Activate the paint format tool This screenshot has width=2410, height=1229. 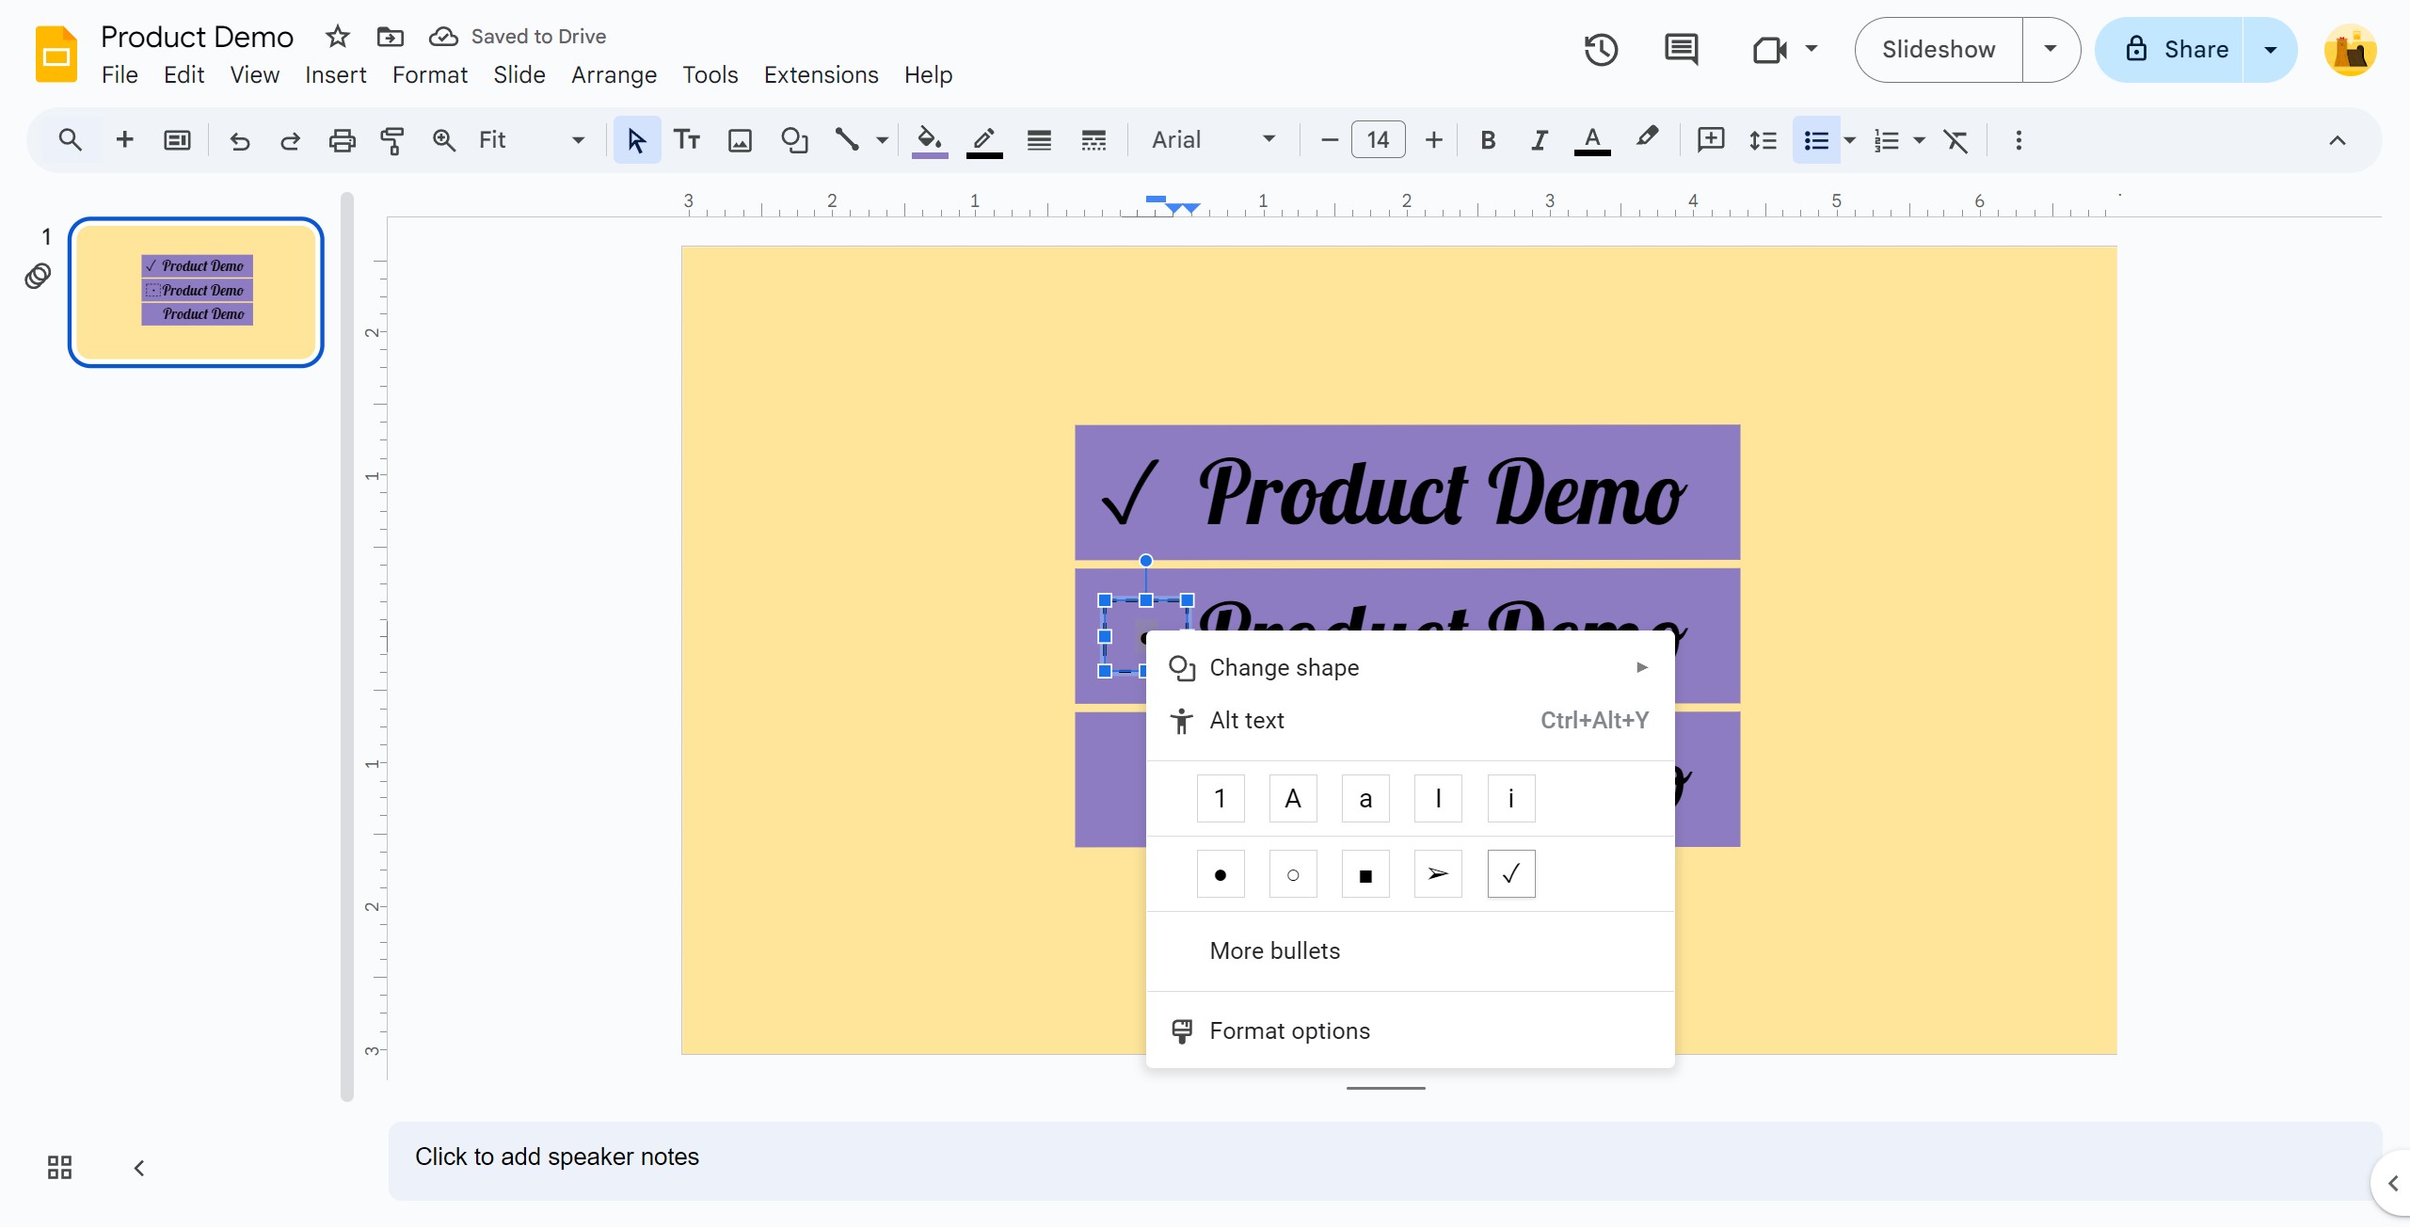[392, 140]
